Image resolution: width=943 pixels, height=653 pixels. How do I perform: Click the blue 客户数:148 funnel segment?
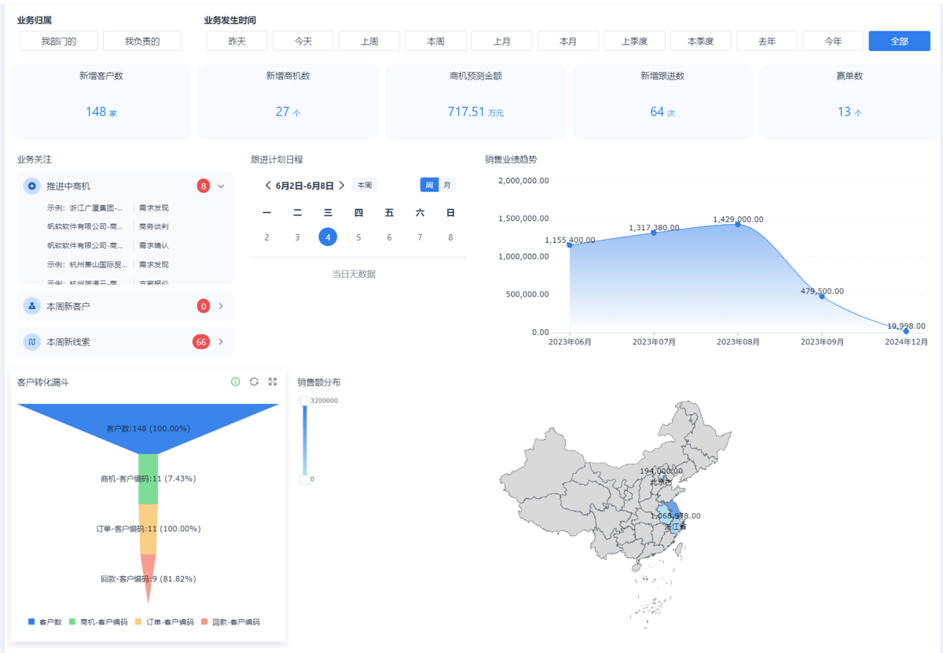[148, 428]
